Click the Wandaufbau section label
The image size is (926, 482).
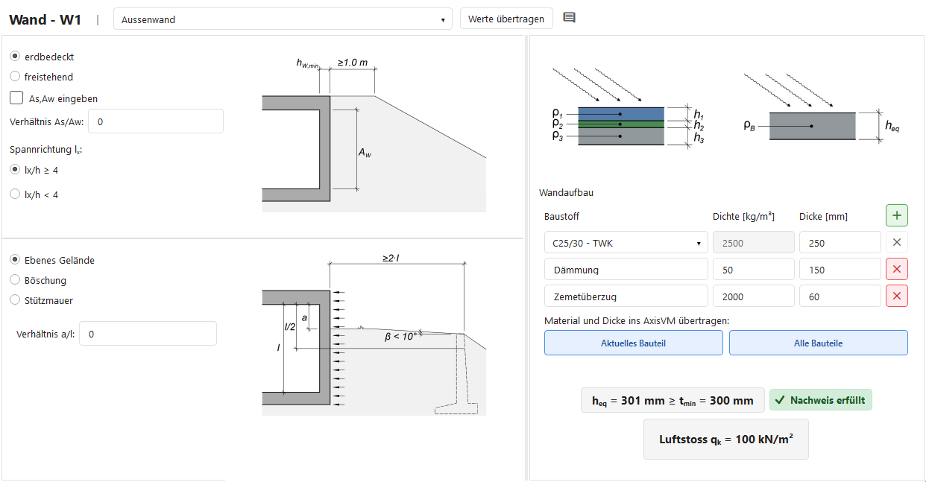(567, 192)
